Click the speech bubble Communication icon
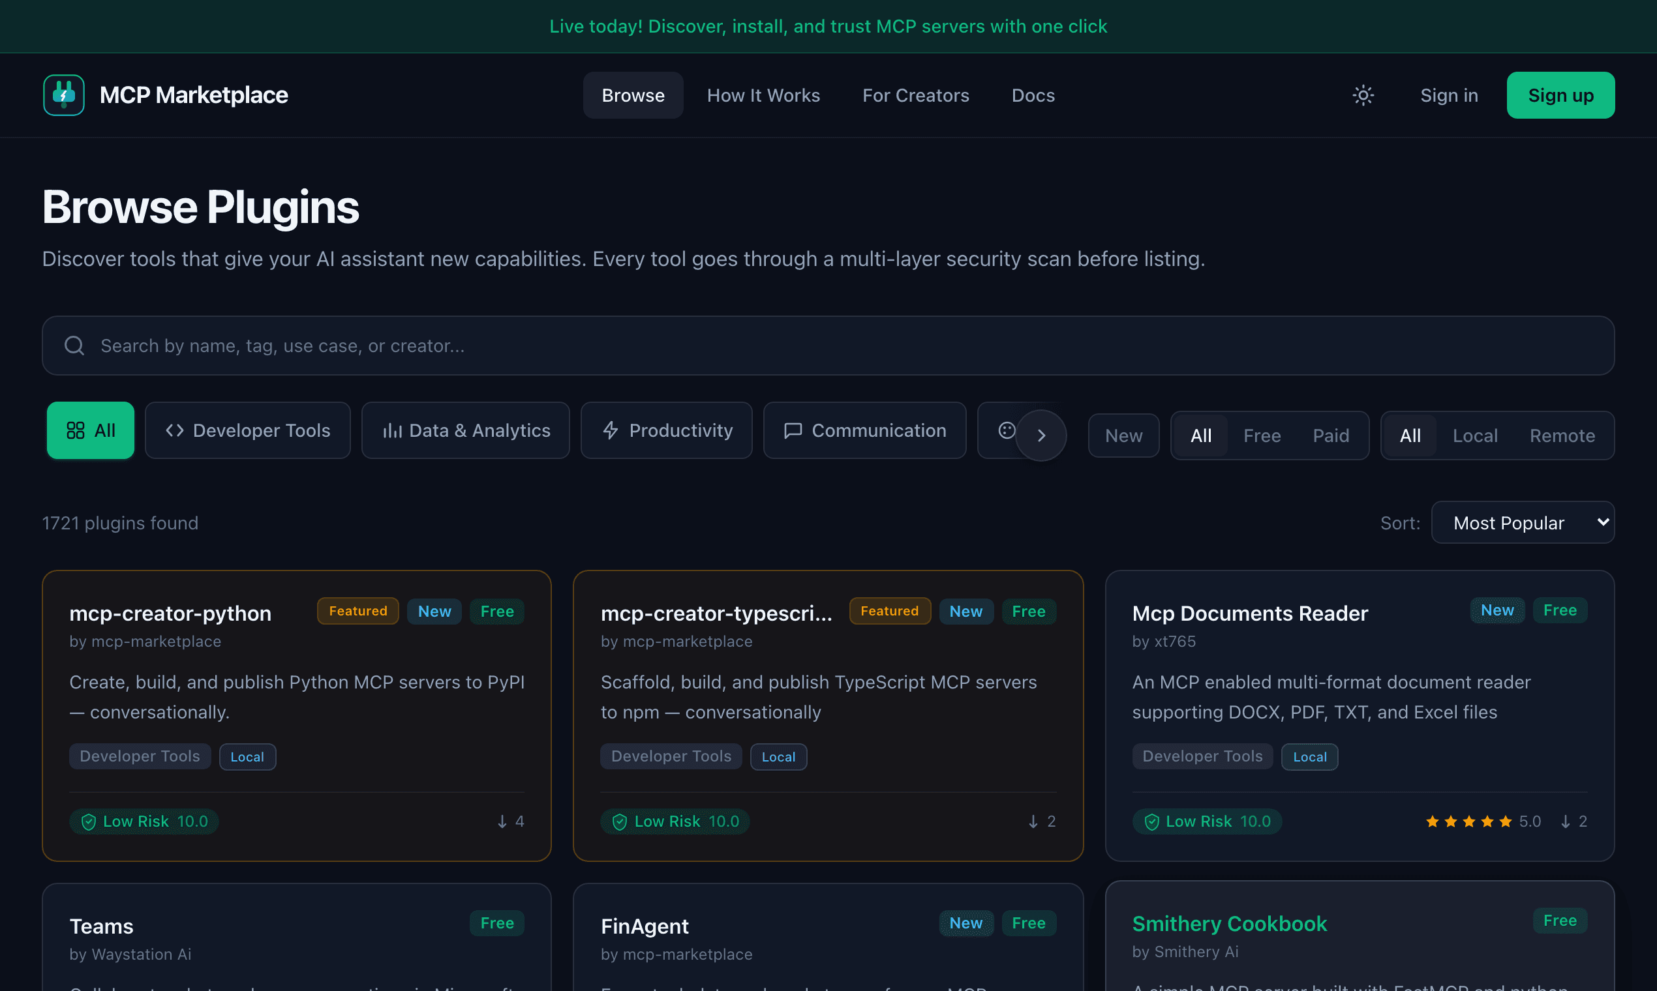This screenshot has width=1657, height=991. pyautogui.click(x=793, y=430)
